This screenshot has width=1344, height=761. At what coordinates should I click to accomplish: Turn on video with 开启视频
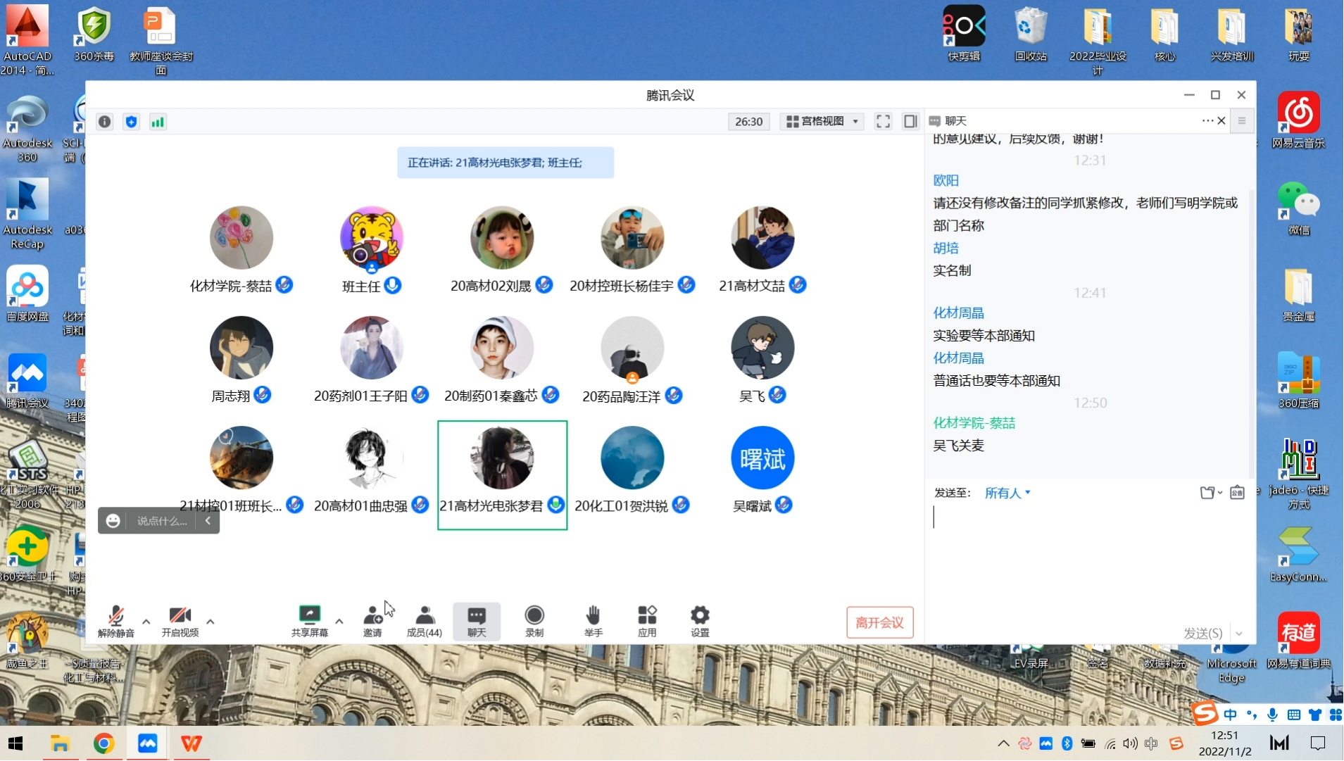pyautogui.click(x=180, y=620)
